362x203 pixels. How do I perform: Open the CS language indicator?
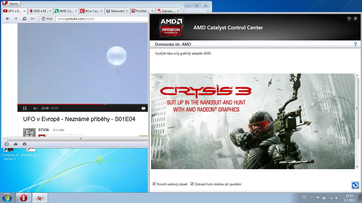(x=304, y=197)
